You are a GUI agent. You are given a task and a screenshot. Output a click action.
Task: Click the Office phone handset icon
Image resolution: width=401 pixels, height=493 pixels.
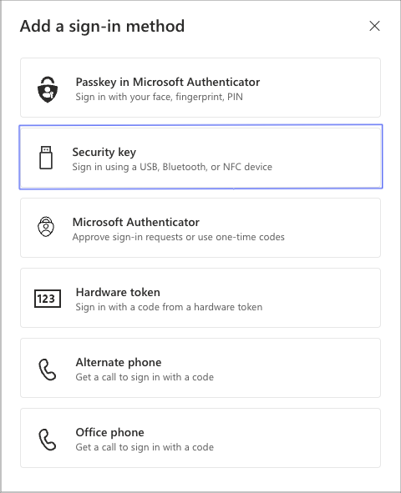48,440
